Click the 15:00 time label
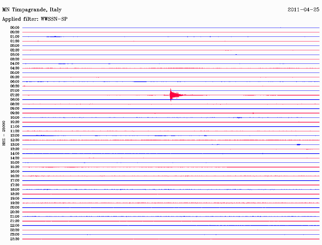 (x=15, y=162)
